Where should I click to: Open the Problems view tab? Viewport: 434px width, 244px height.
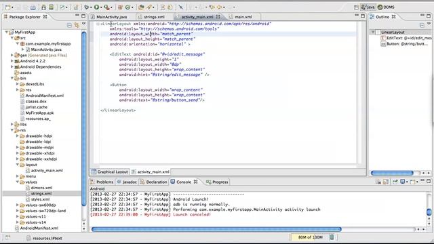click(x=102, y=182)
